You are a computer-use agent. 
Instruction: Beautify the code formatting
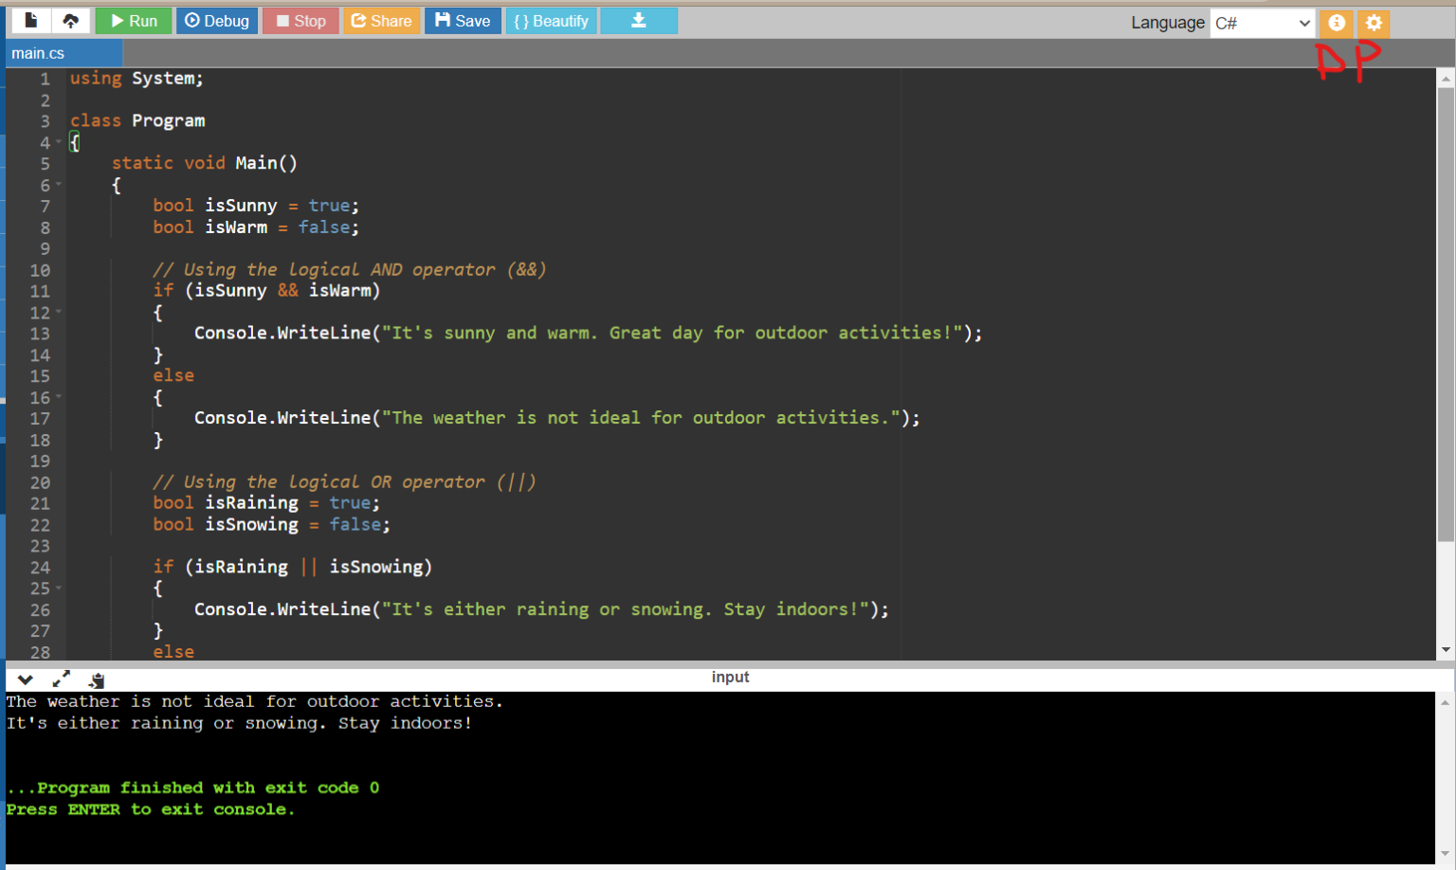[x=551, y=20]
